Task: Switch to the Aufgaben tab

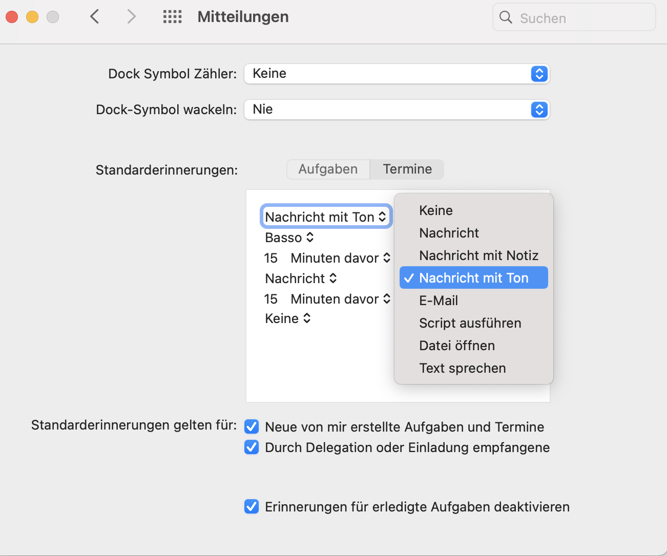Action: tap(328, 169)
